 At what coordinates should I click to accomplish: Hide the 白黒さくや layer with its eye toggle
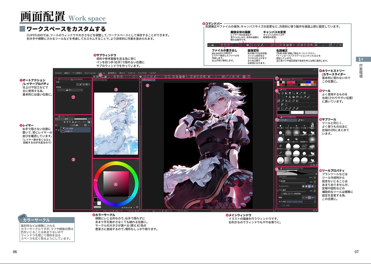(x=57, y=130)
